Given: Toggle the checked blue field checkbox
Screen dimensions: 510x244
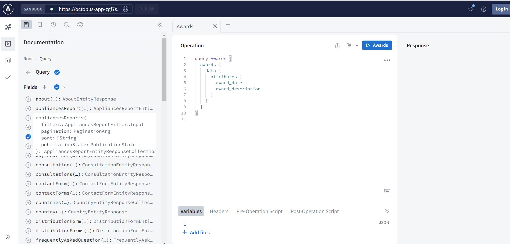Looking at the screenshot, I should point(28,137).
